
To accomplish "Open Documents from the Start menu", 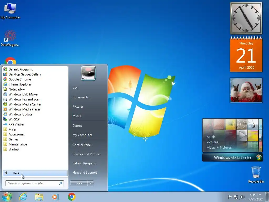I will (80, 97).
